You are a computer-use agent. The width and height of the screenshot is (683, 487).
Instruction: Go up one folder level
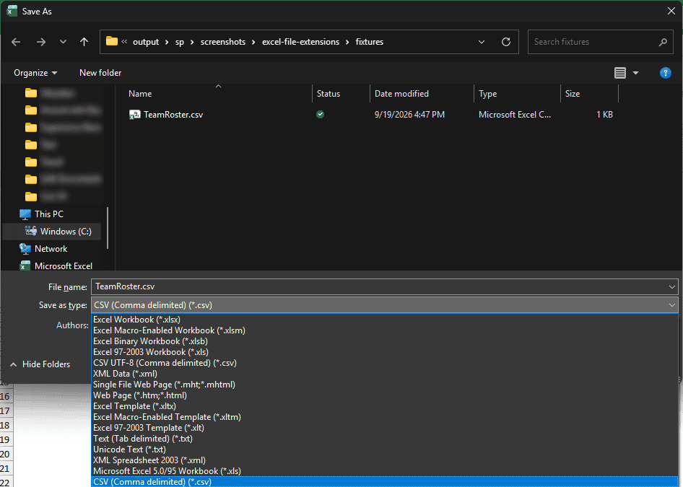(x=84, y=42)
